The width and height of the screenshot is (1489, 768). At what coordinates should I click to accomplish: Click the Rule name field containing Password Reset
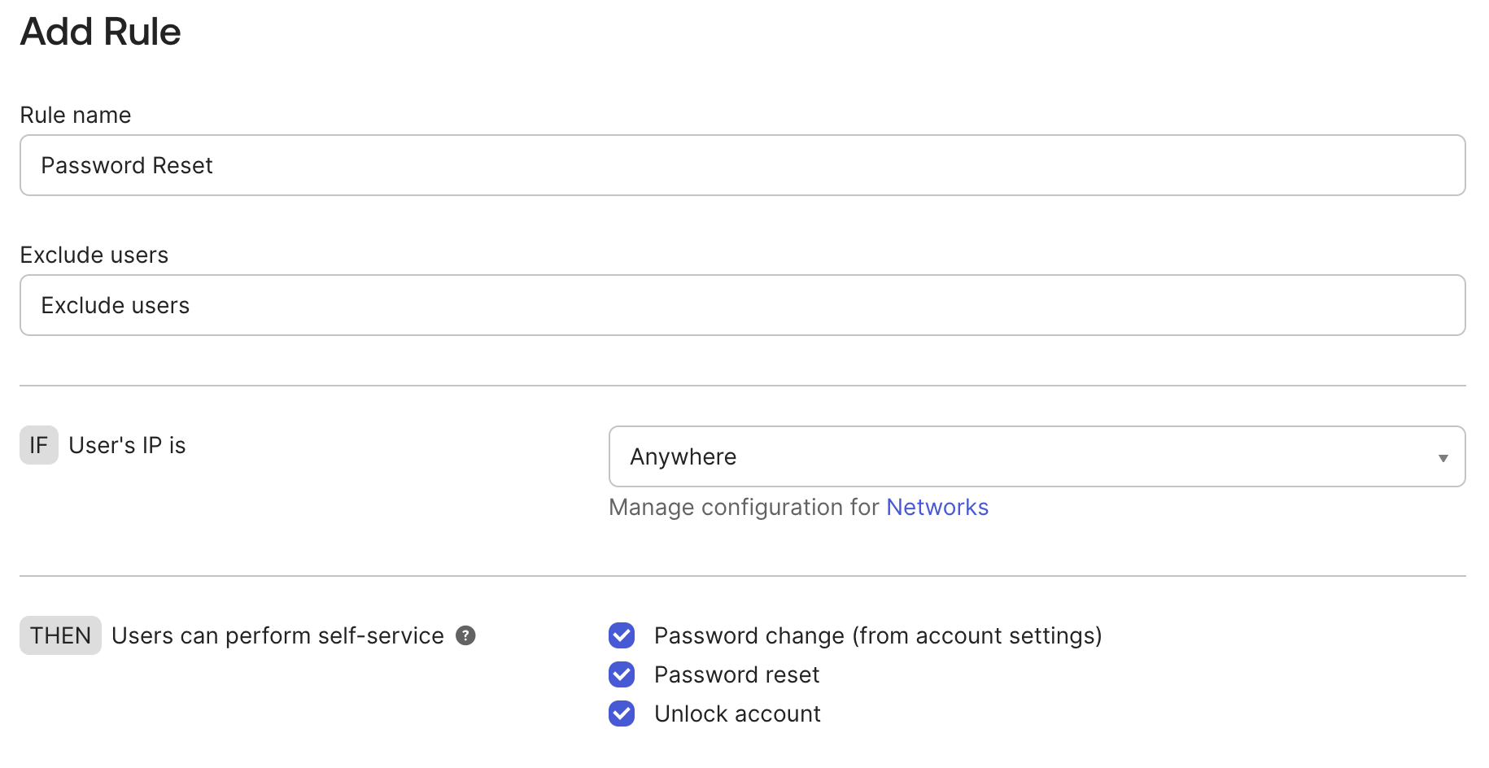(742, 165)
